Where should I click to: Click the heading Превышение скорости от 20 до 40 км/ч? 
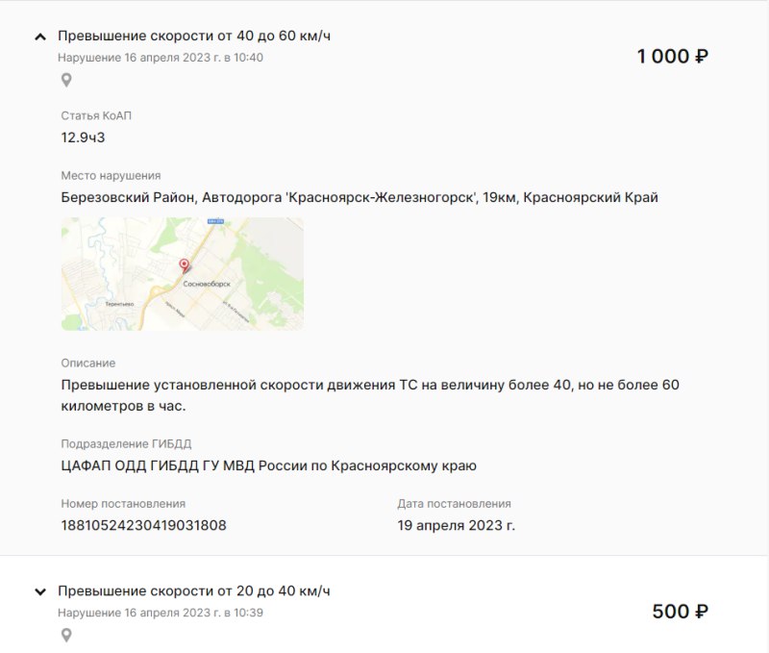[x=194, y=591]
